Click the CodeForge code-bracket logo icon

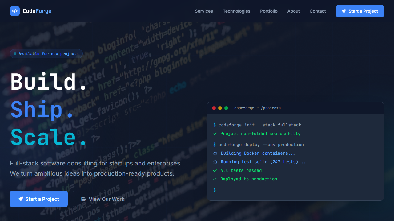15,11
